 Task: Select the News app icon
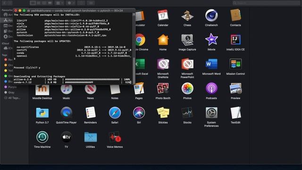click(x=91, y=89)
